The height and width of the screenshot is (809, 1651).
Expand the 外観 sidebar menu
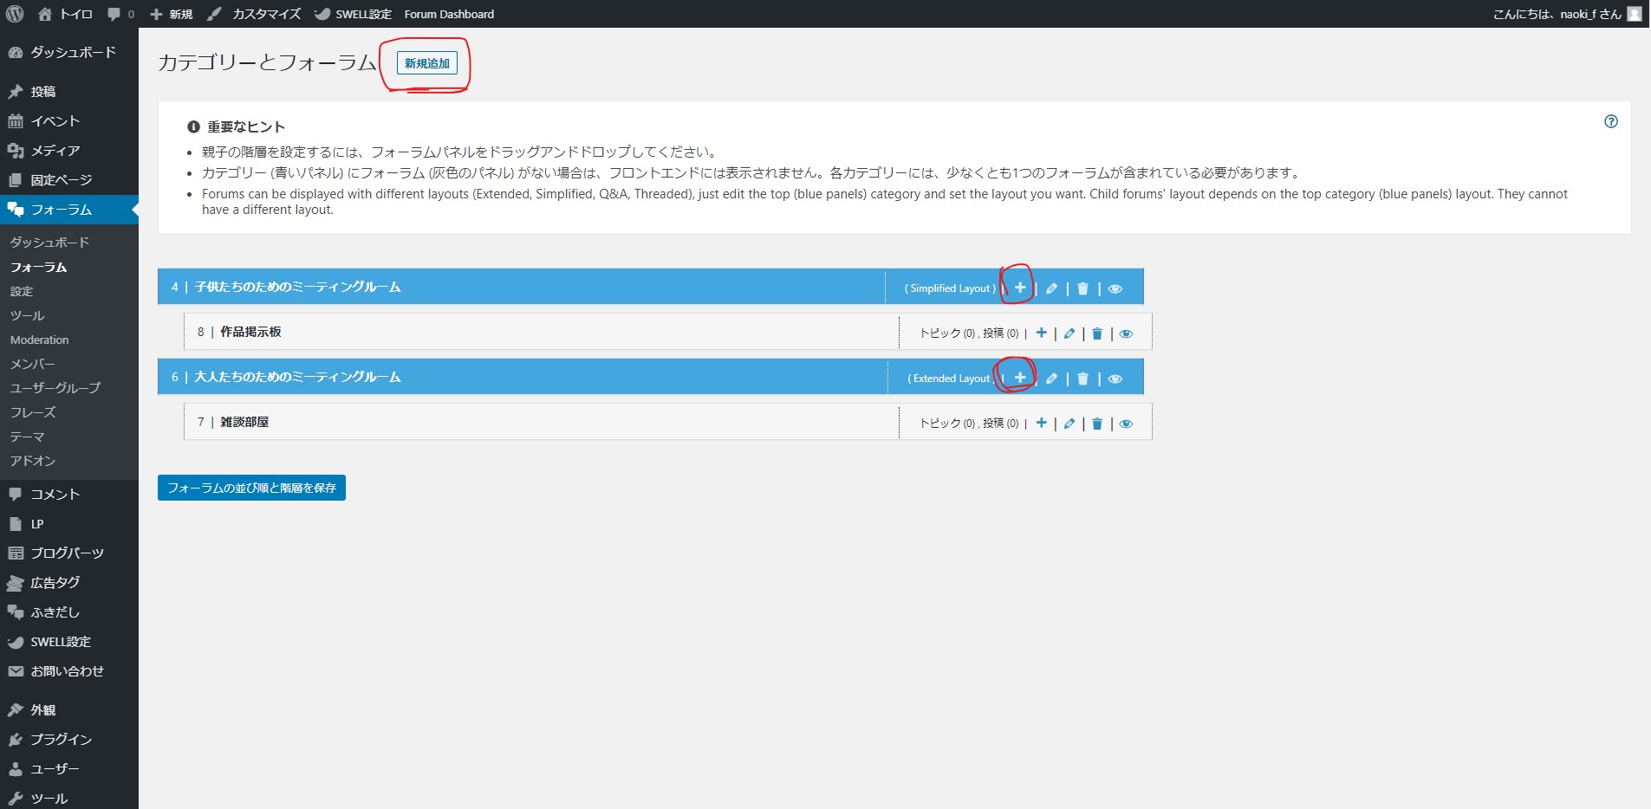click(43, 709)
